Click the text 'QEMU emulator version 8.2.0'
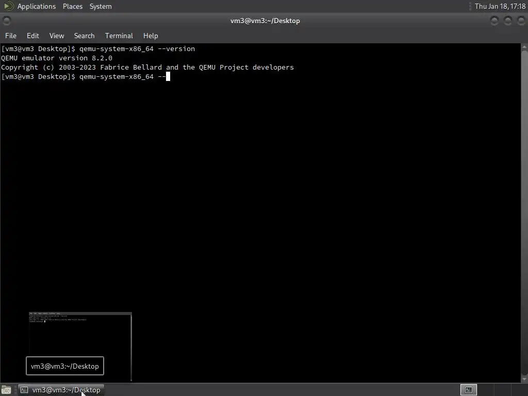 coord(57,58)
